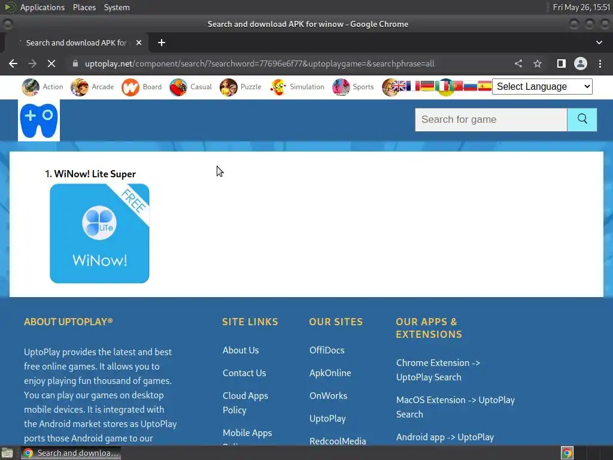Click the magnifier search button
The image size is (613, 460).
582,119
